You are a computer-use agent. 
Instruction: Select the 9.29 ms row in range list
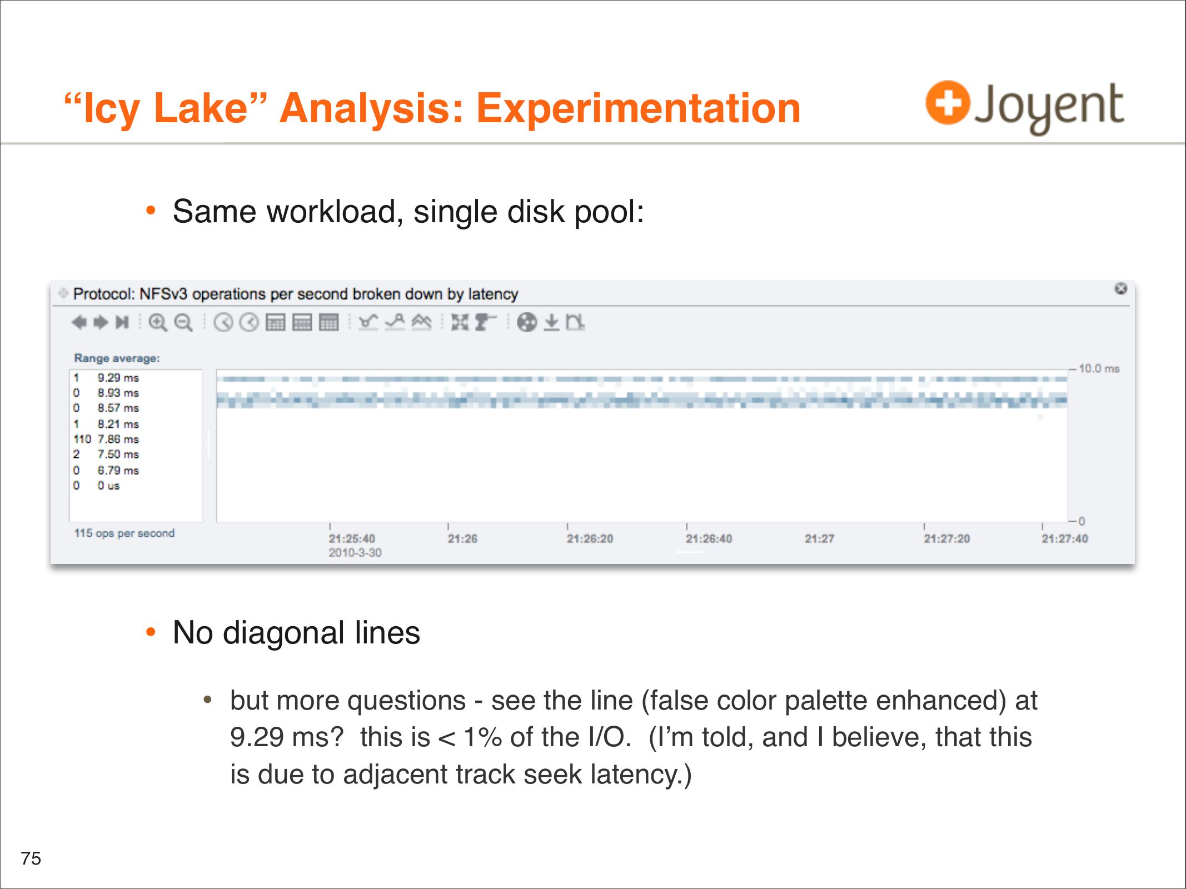(x=118, y=378)
